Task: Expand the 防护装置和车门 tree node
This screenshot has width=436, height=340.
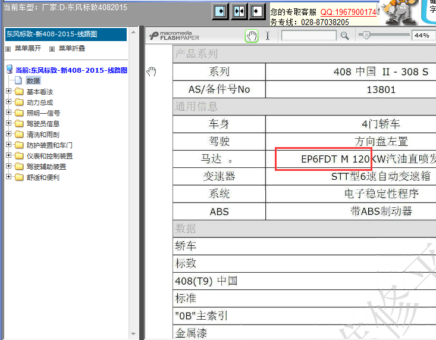Action: [8, 145]
